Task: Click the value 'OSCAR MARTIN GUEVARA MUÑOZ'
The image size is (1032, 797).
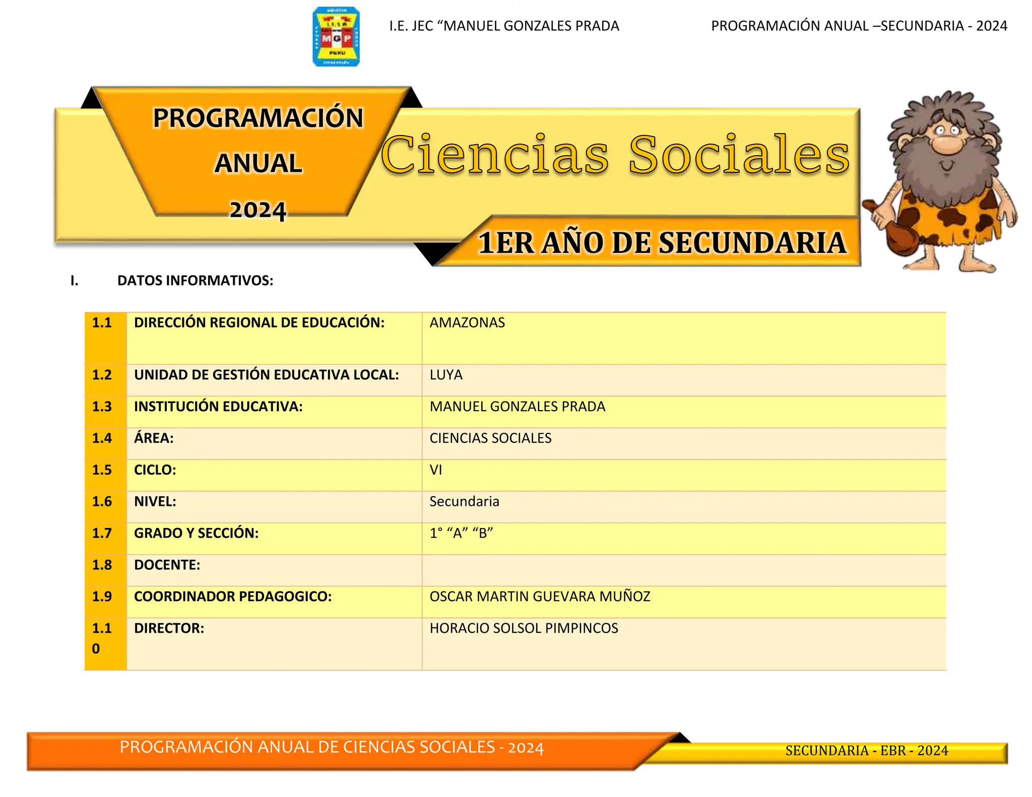Action: click(x=540, y=596)
